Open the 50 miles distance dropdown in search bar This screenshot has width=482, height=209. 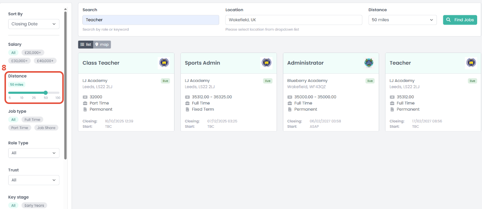[x=403, y=20]
